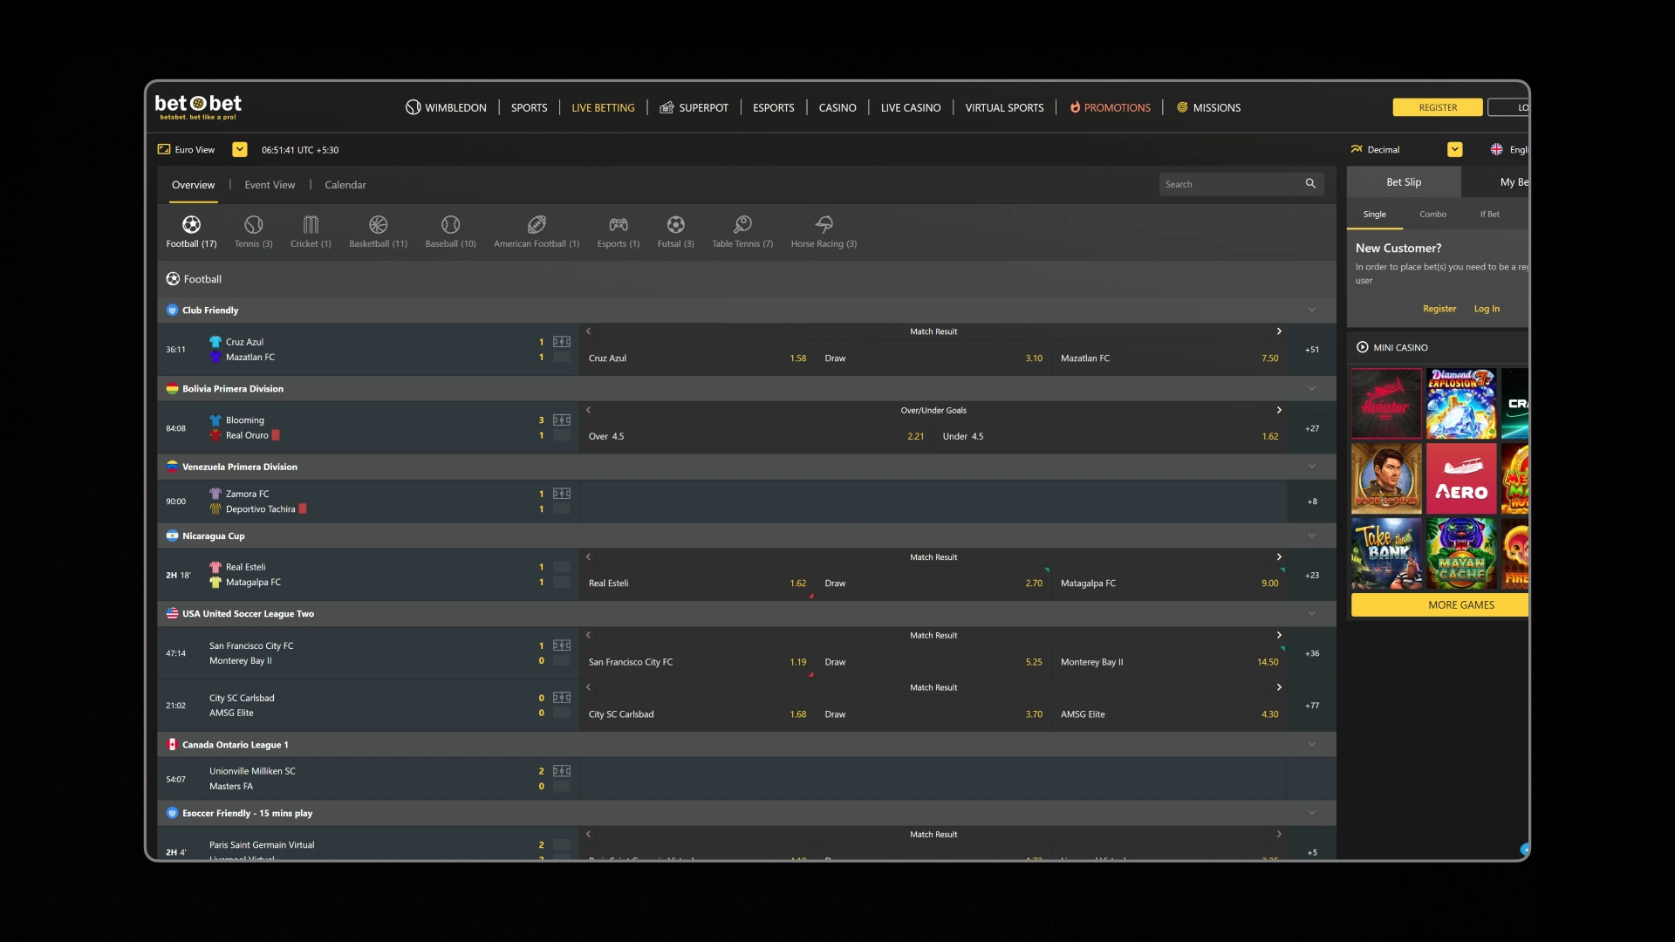Open pitch view for City SC Carlsbad

click(562, 698)
